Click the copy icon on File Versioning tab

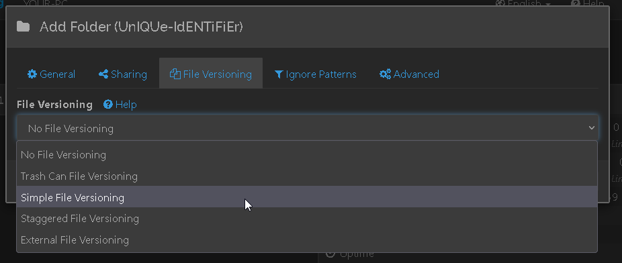(x=175, y=74)
